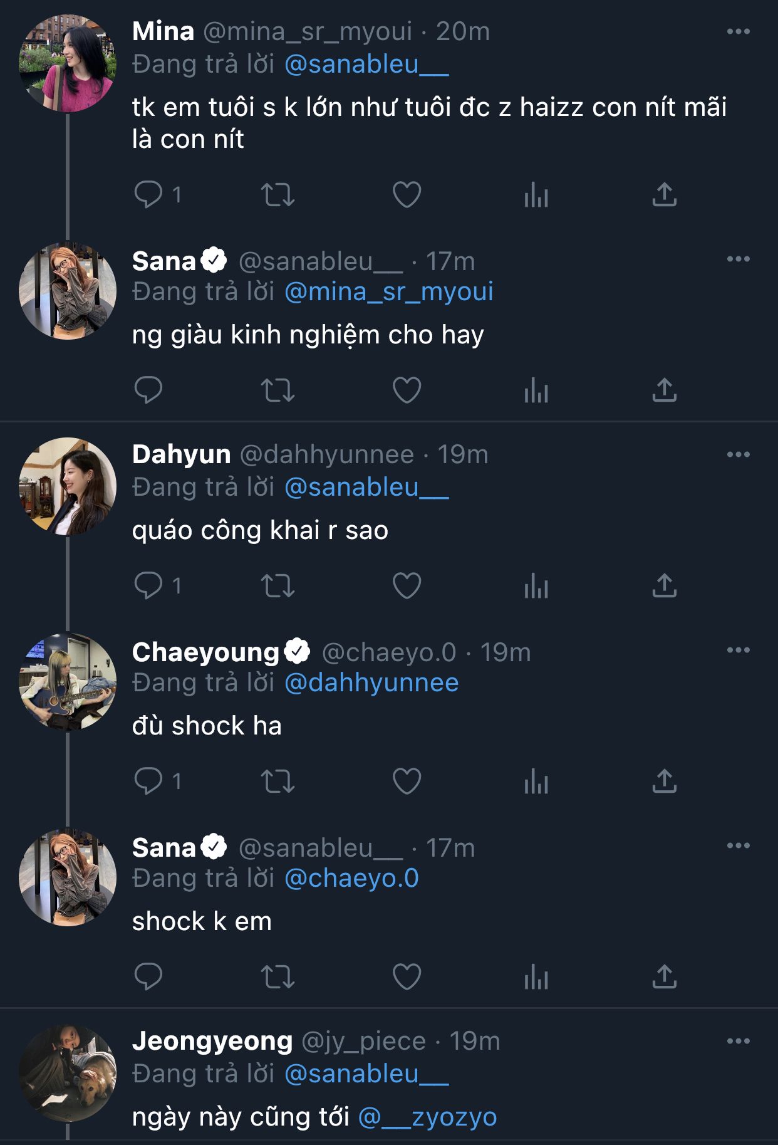Like Sana's 'ng giàu kinh nghiệm' tweet
The height and width of the screenshot is (1145, 778).
(407, 390)
